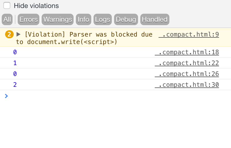Show only Logs messages
This screenshot has height=148, width=231.
pos(103,19)
